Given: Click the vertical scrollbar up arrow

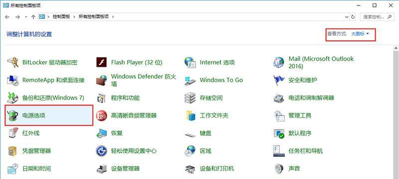Looking at the screenshot, I should point(396,48).
